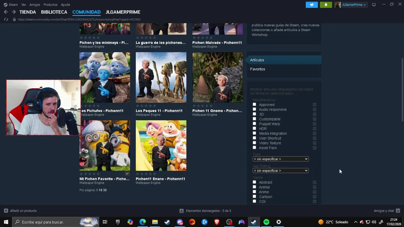The width and height of the screenshot is (404, 227).
Task: Open Microsoft Edge from the taskbar
Action: [143, 222]
